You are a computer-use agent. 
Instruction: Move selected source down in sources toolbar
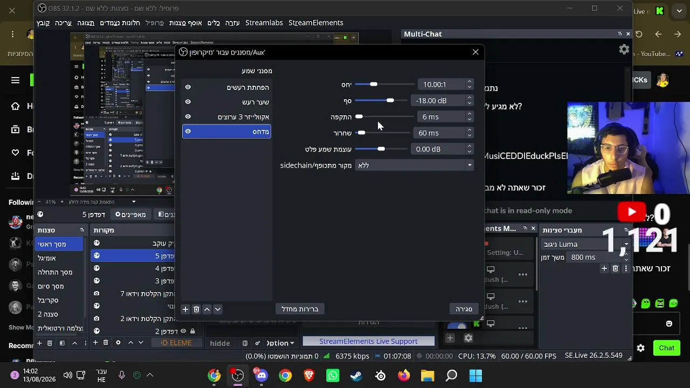(141, 343)
